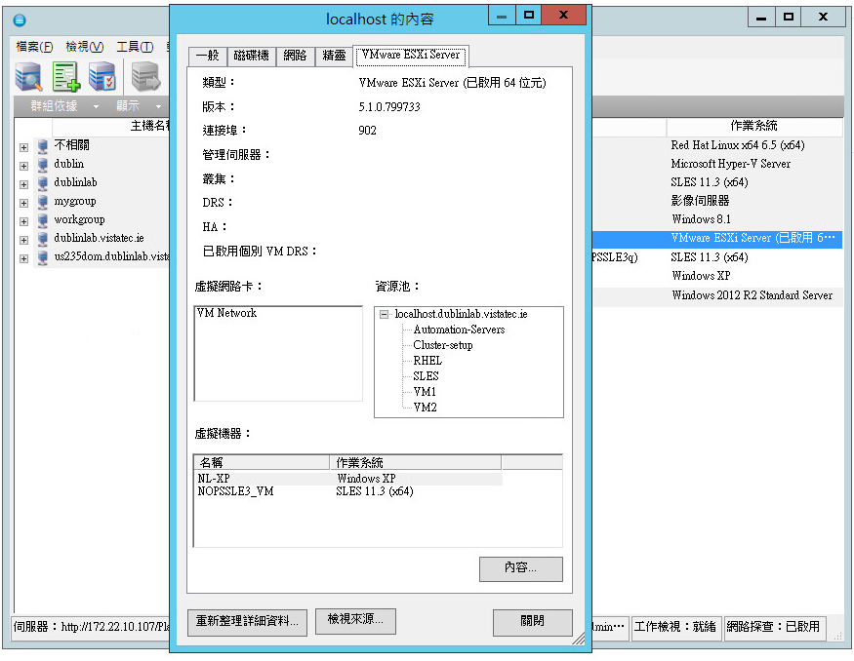854x661 pixels.
Task: Collapse localhost.dublinlab.vistatec.ie resource pool node
Action: tap(385, 314)
